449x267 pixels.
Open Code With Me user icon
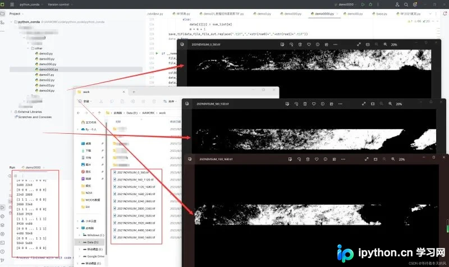397,4
